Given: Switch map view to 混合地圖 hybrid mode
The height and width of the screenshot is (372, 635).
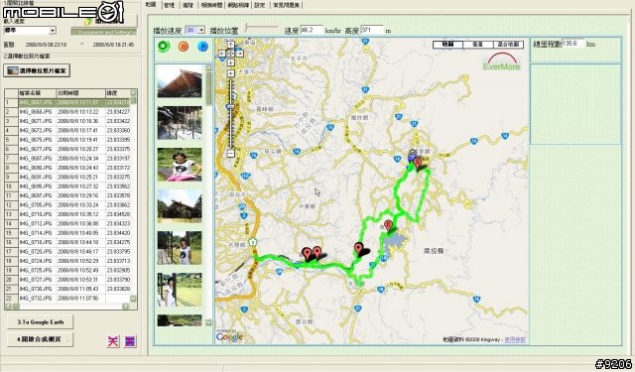Looking at the screenshot, I should (x=508, y=45).
